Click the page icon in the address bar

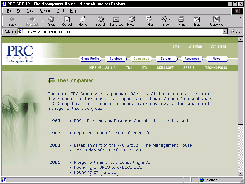(21, 32)
